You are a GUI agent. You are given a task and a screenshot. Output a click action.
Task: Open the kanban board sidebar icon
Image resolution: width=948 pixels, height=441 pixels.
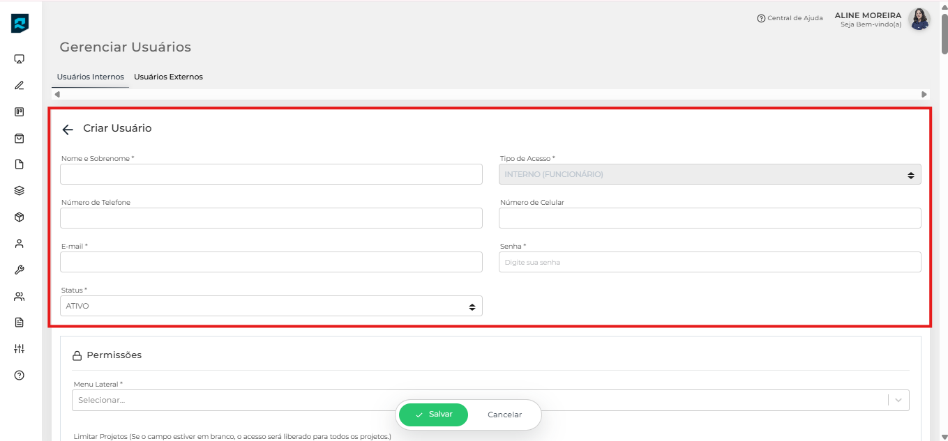20,111
